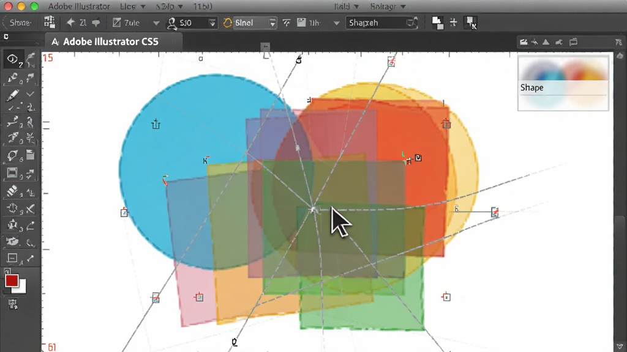Switch to the Adobe Illustrator CS5 document tab

pos(113,42)
